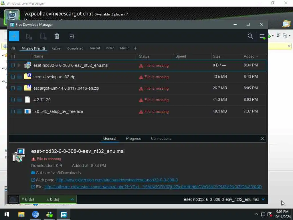The height and width of the screenshot is (220, 293).
Task: Open File Explorer from the taskbar
Action: coord(21,214)
